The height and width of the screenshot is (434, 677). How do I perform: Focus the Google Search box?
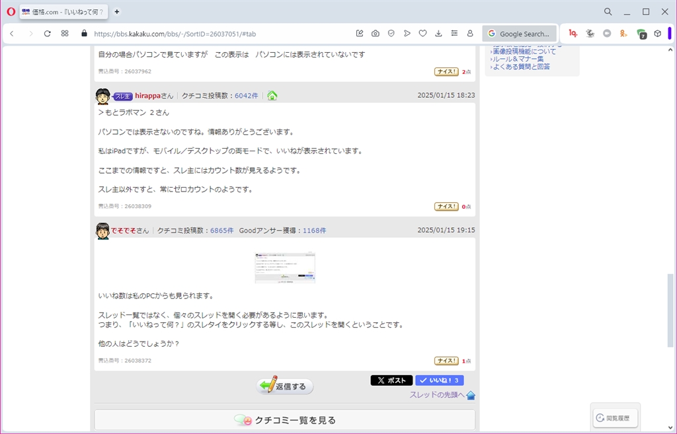(520, 34)
